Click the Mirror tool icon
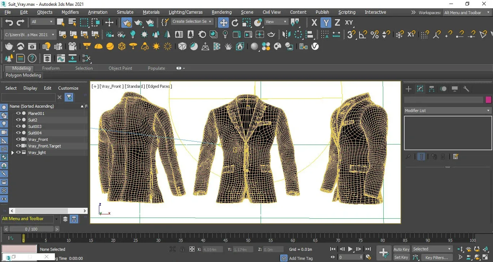 (287, 34)
